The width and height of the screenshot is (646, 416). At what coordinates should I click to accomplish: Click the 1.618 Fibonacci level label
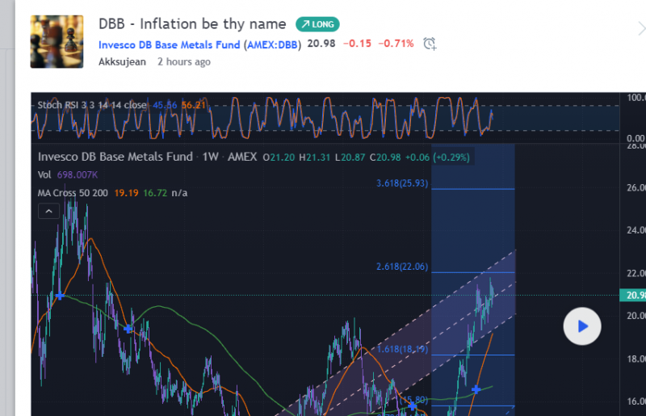tap(402, 349)
